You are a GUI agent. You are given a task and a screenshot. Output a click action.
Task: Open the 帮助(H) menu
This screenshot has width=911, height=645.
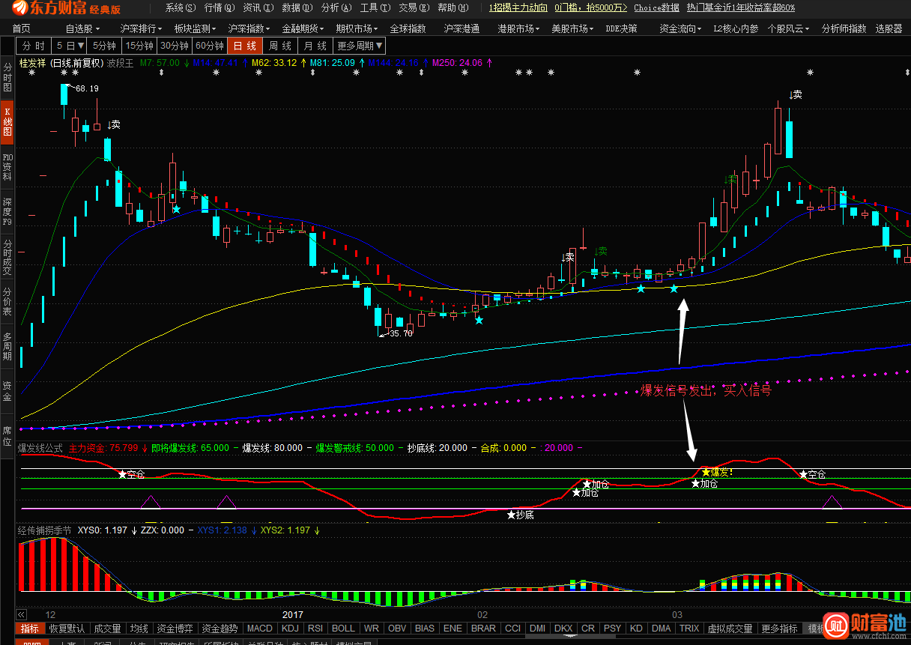(453, 7)
